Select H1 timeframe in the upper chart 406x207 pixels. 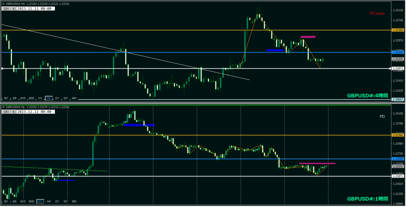(x=40, y=98)
